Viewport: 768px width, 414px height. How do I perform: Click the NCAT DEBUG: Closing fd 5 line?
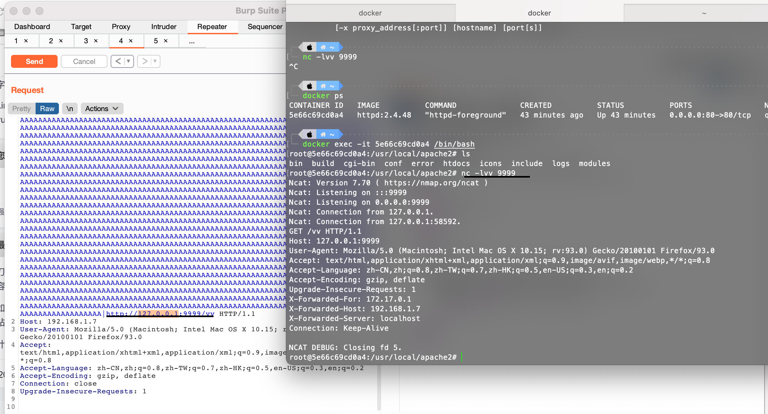(x=345, y=348)
